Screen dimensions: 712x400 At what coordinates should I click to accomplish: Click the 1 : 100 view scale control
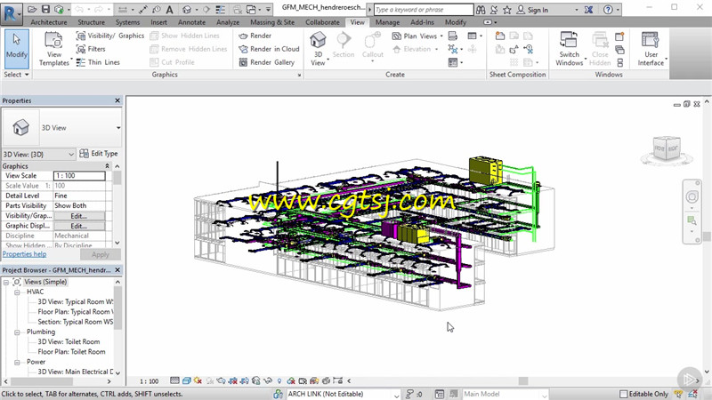pyautogui.click(x=149, y=381)
